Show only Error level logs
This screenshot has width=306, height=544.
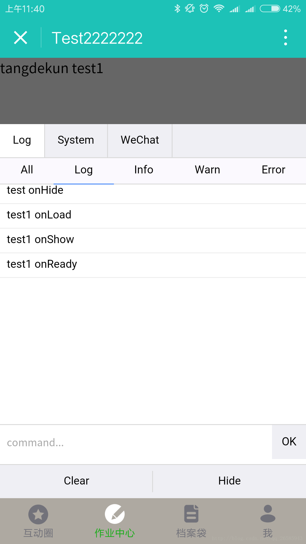pos(273,170)
